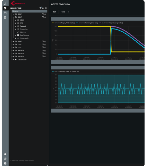Select the dashboards grid icon in the sidebar
This screenshot has height=166, width=146.
[x=5, y=8]
